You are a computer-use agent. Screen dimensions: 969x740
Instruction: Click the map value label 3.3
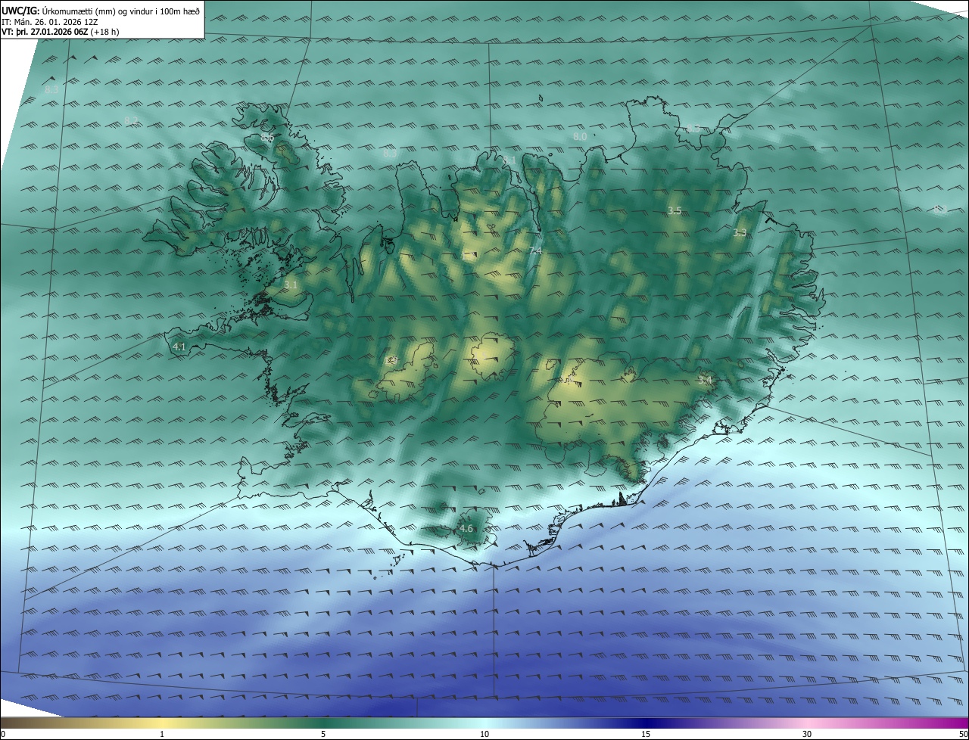point(740,233)
